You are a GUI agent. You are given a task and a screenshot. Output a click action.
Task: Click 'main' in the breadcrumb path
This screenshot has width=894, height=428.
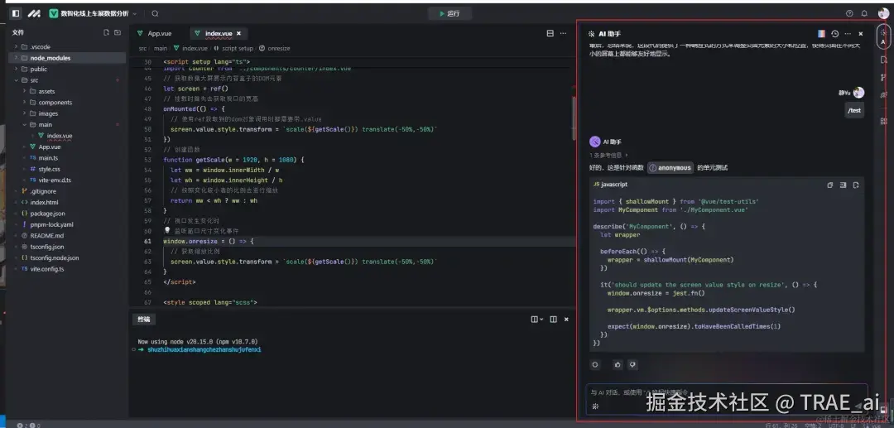pos(161,49)
